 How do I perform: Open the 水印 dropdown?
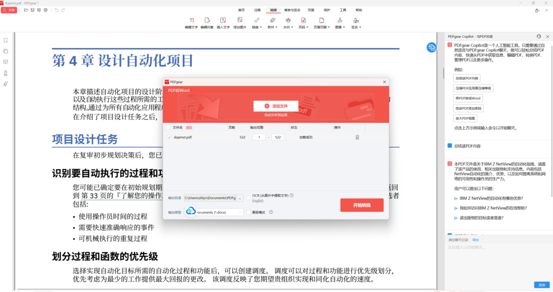pyautogui.click(x=288, y=23)
